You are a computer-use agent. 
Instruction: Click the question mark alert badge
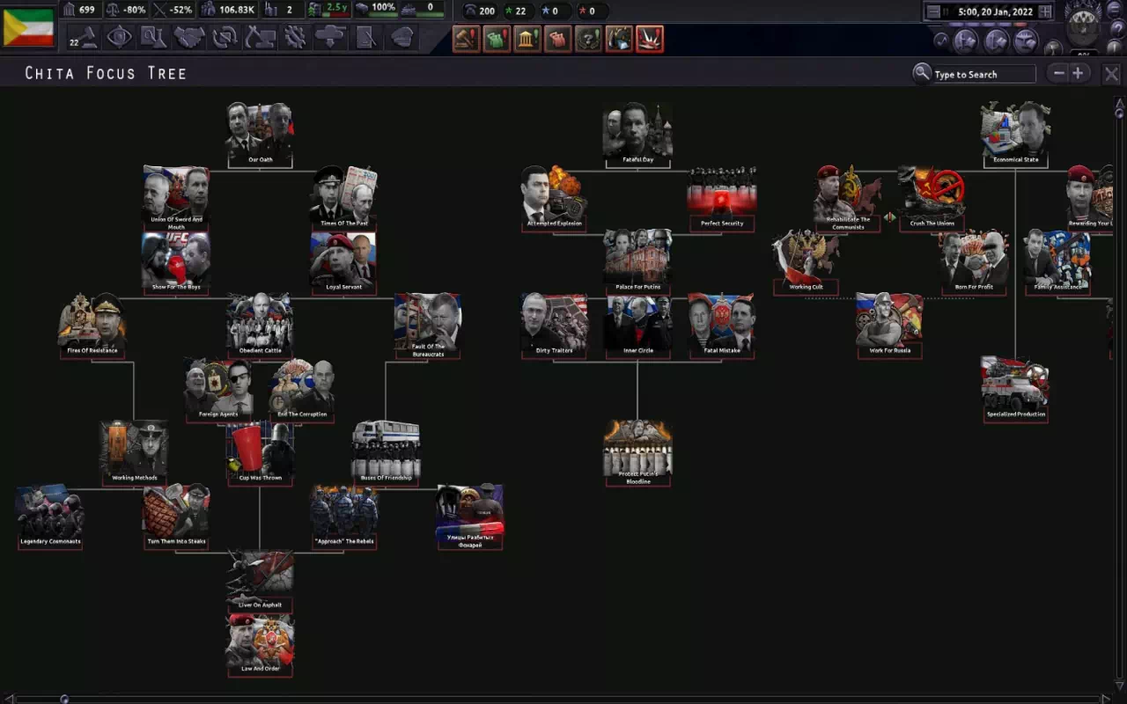[x=588, y=39]
